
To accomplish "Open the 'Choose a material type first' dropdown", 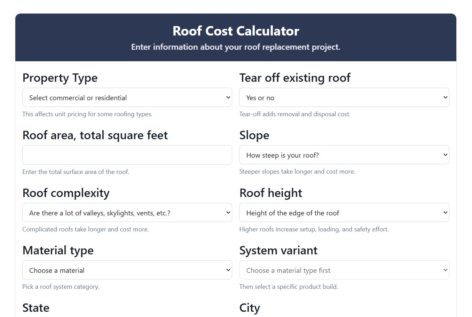I will 344,270.
